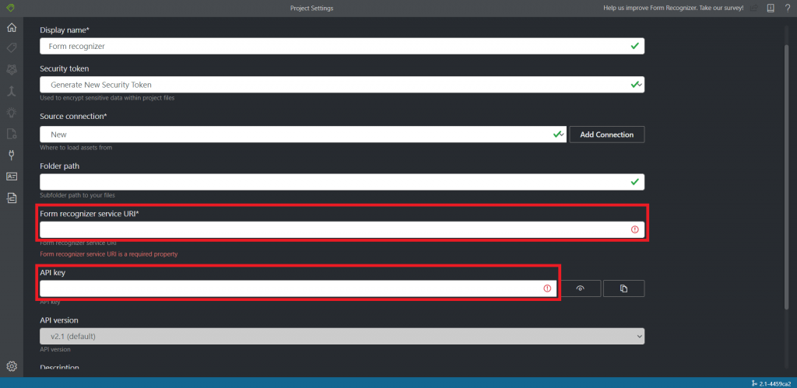The width and height of the screenshot is (797, 388).
Task: Click the Add Connection button
Action: tap(606, 135)
